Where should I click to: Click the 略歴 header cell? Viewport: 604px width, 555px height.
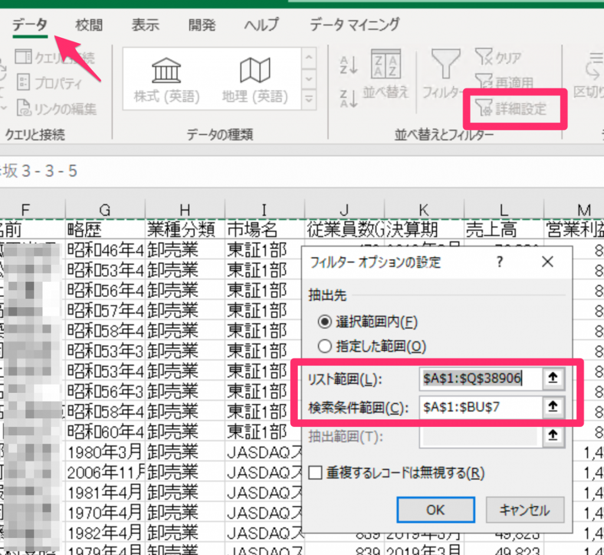(105, 230)
